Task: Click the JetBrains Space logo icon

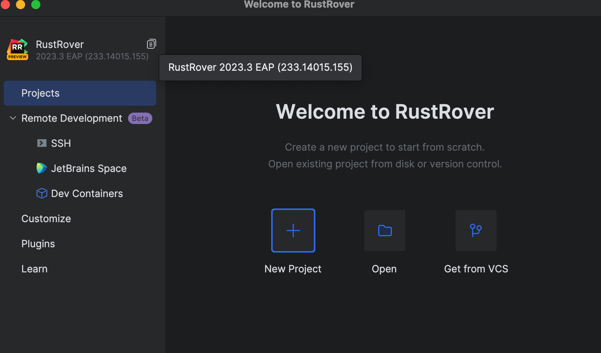Action: pos(42,168)
